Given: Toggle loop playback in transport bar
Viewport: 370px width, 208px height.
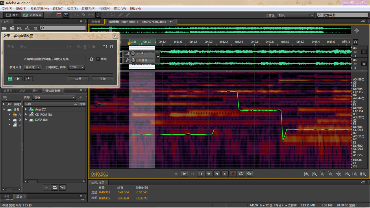Looking at the screenshot, I should coord(241,174).
